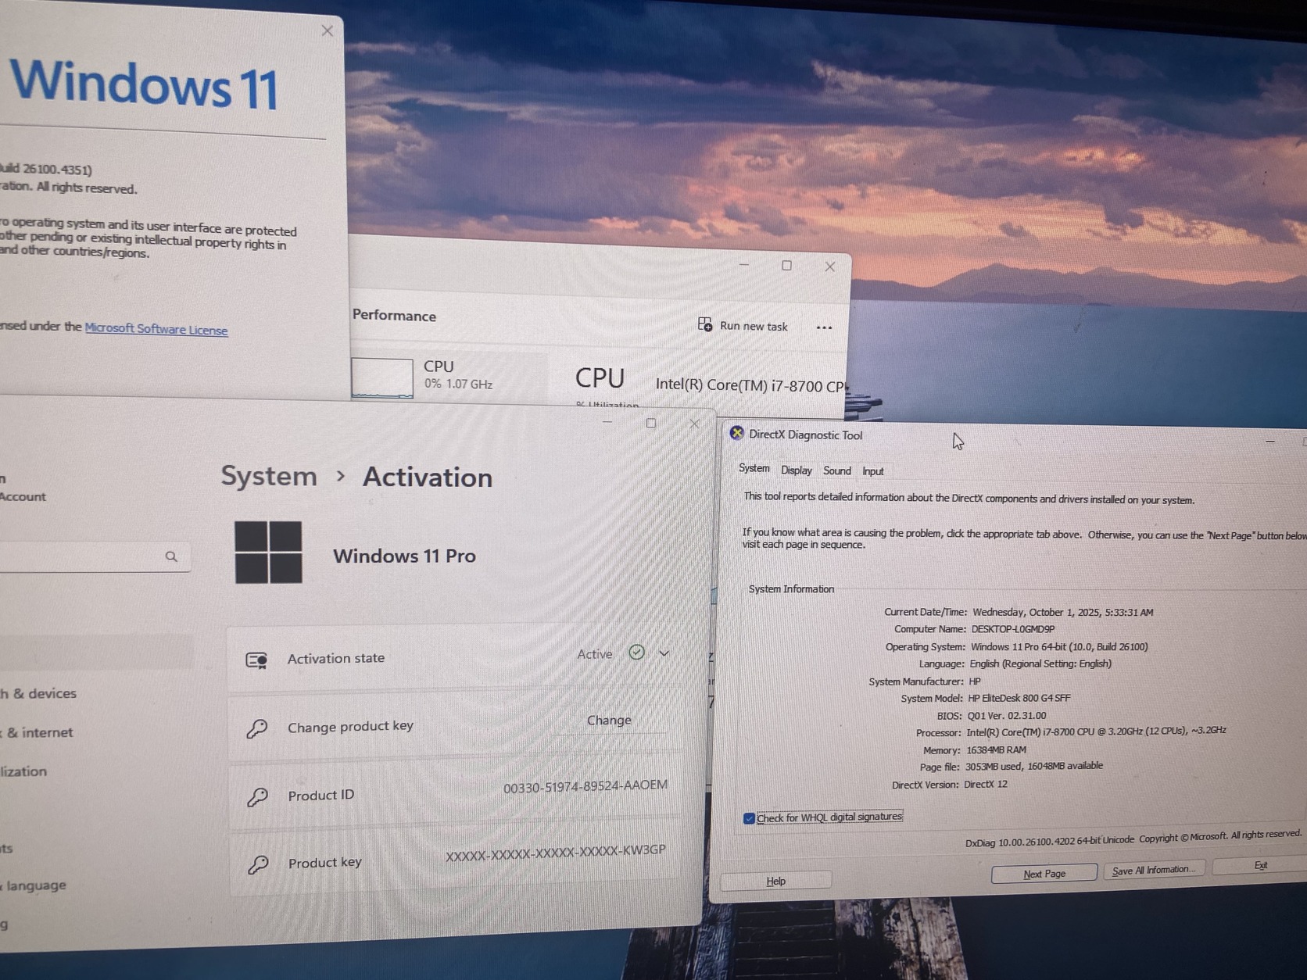Click Account text in the Settings sidebar

(23, 496)
